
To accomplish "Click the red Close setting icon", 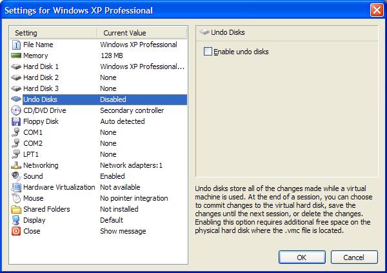I will pos(16,231).
